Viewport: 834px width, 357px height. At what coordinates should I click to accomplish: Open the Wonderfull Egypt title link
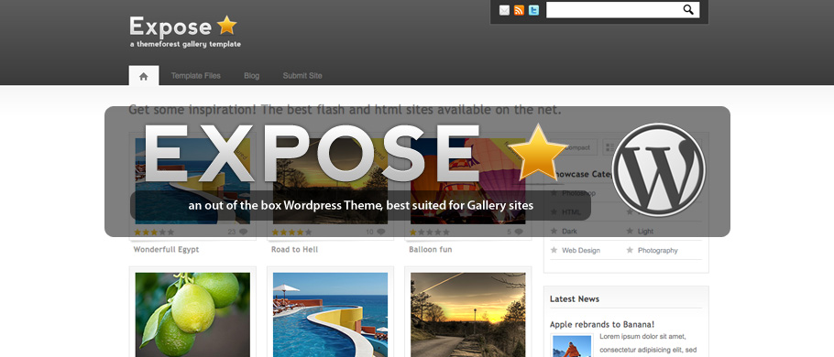166,249
